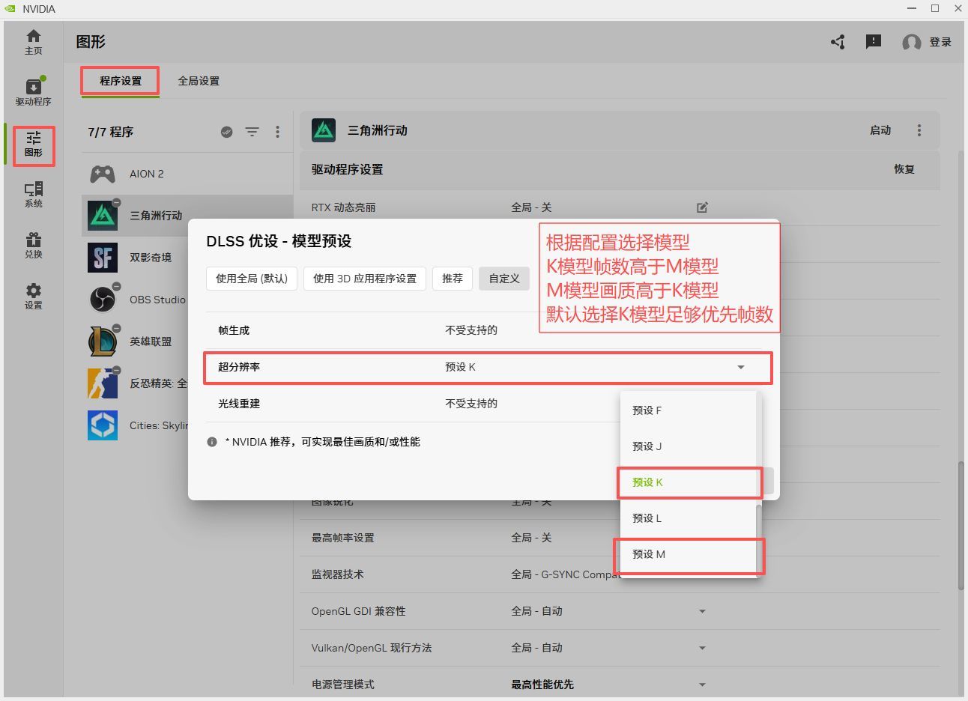Viewport: 968px width, 701px height.
Task: Click 启动 to launch 三角洲行动
Action: click(880, 130)
